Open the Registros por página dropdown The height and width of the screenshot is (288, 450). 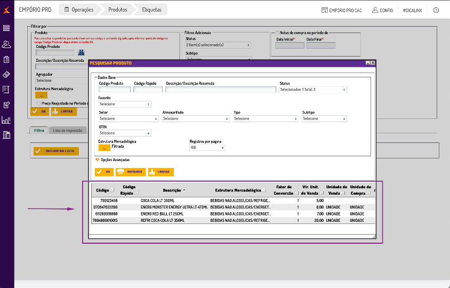click(x=207, y=147)
